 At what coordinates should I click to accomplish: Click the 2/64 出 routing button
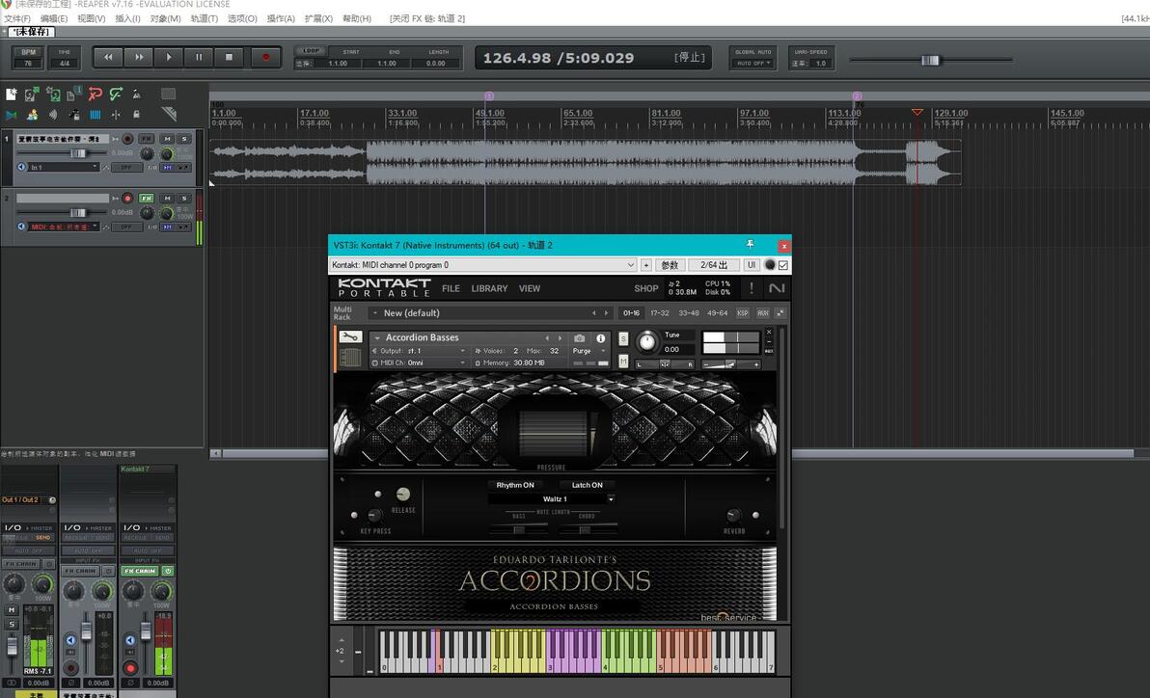pyautogui.click(x=714, y=265)
